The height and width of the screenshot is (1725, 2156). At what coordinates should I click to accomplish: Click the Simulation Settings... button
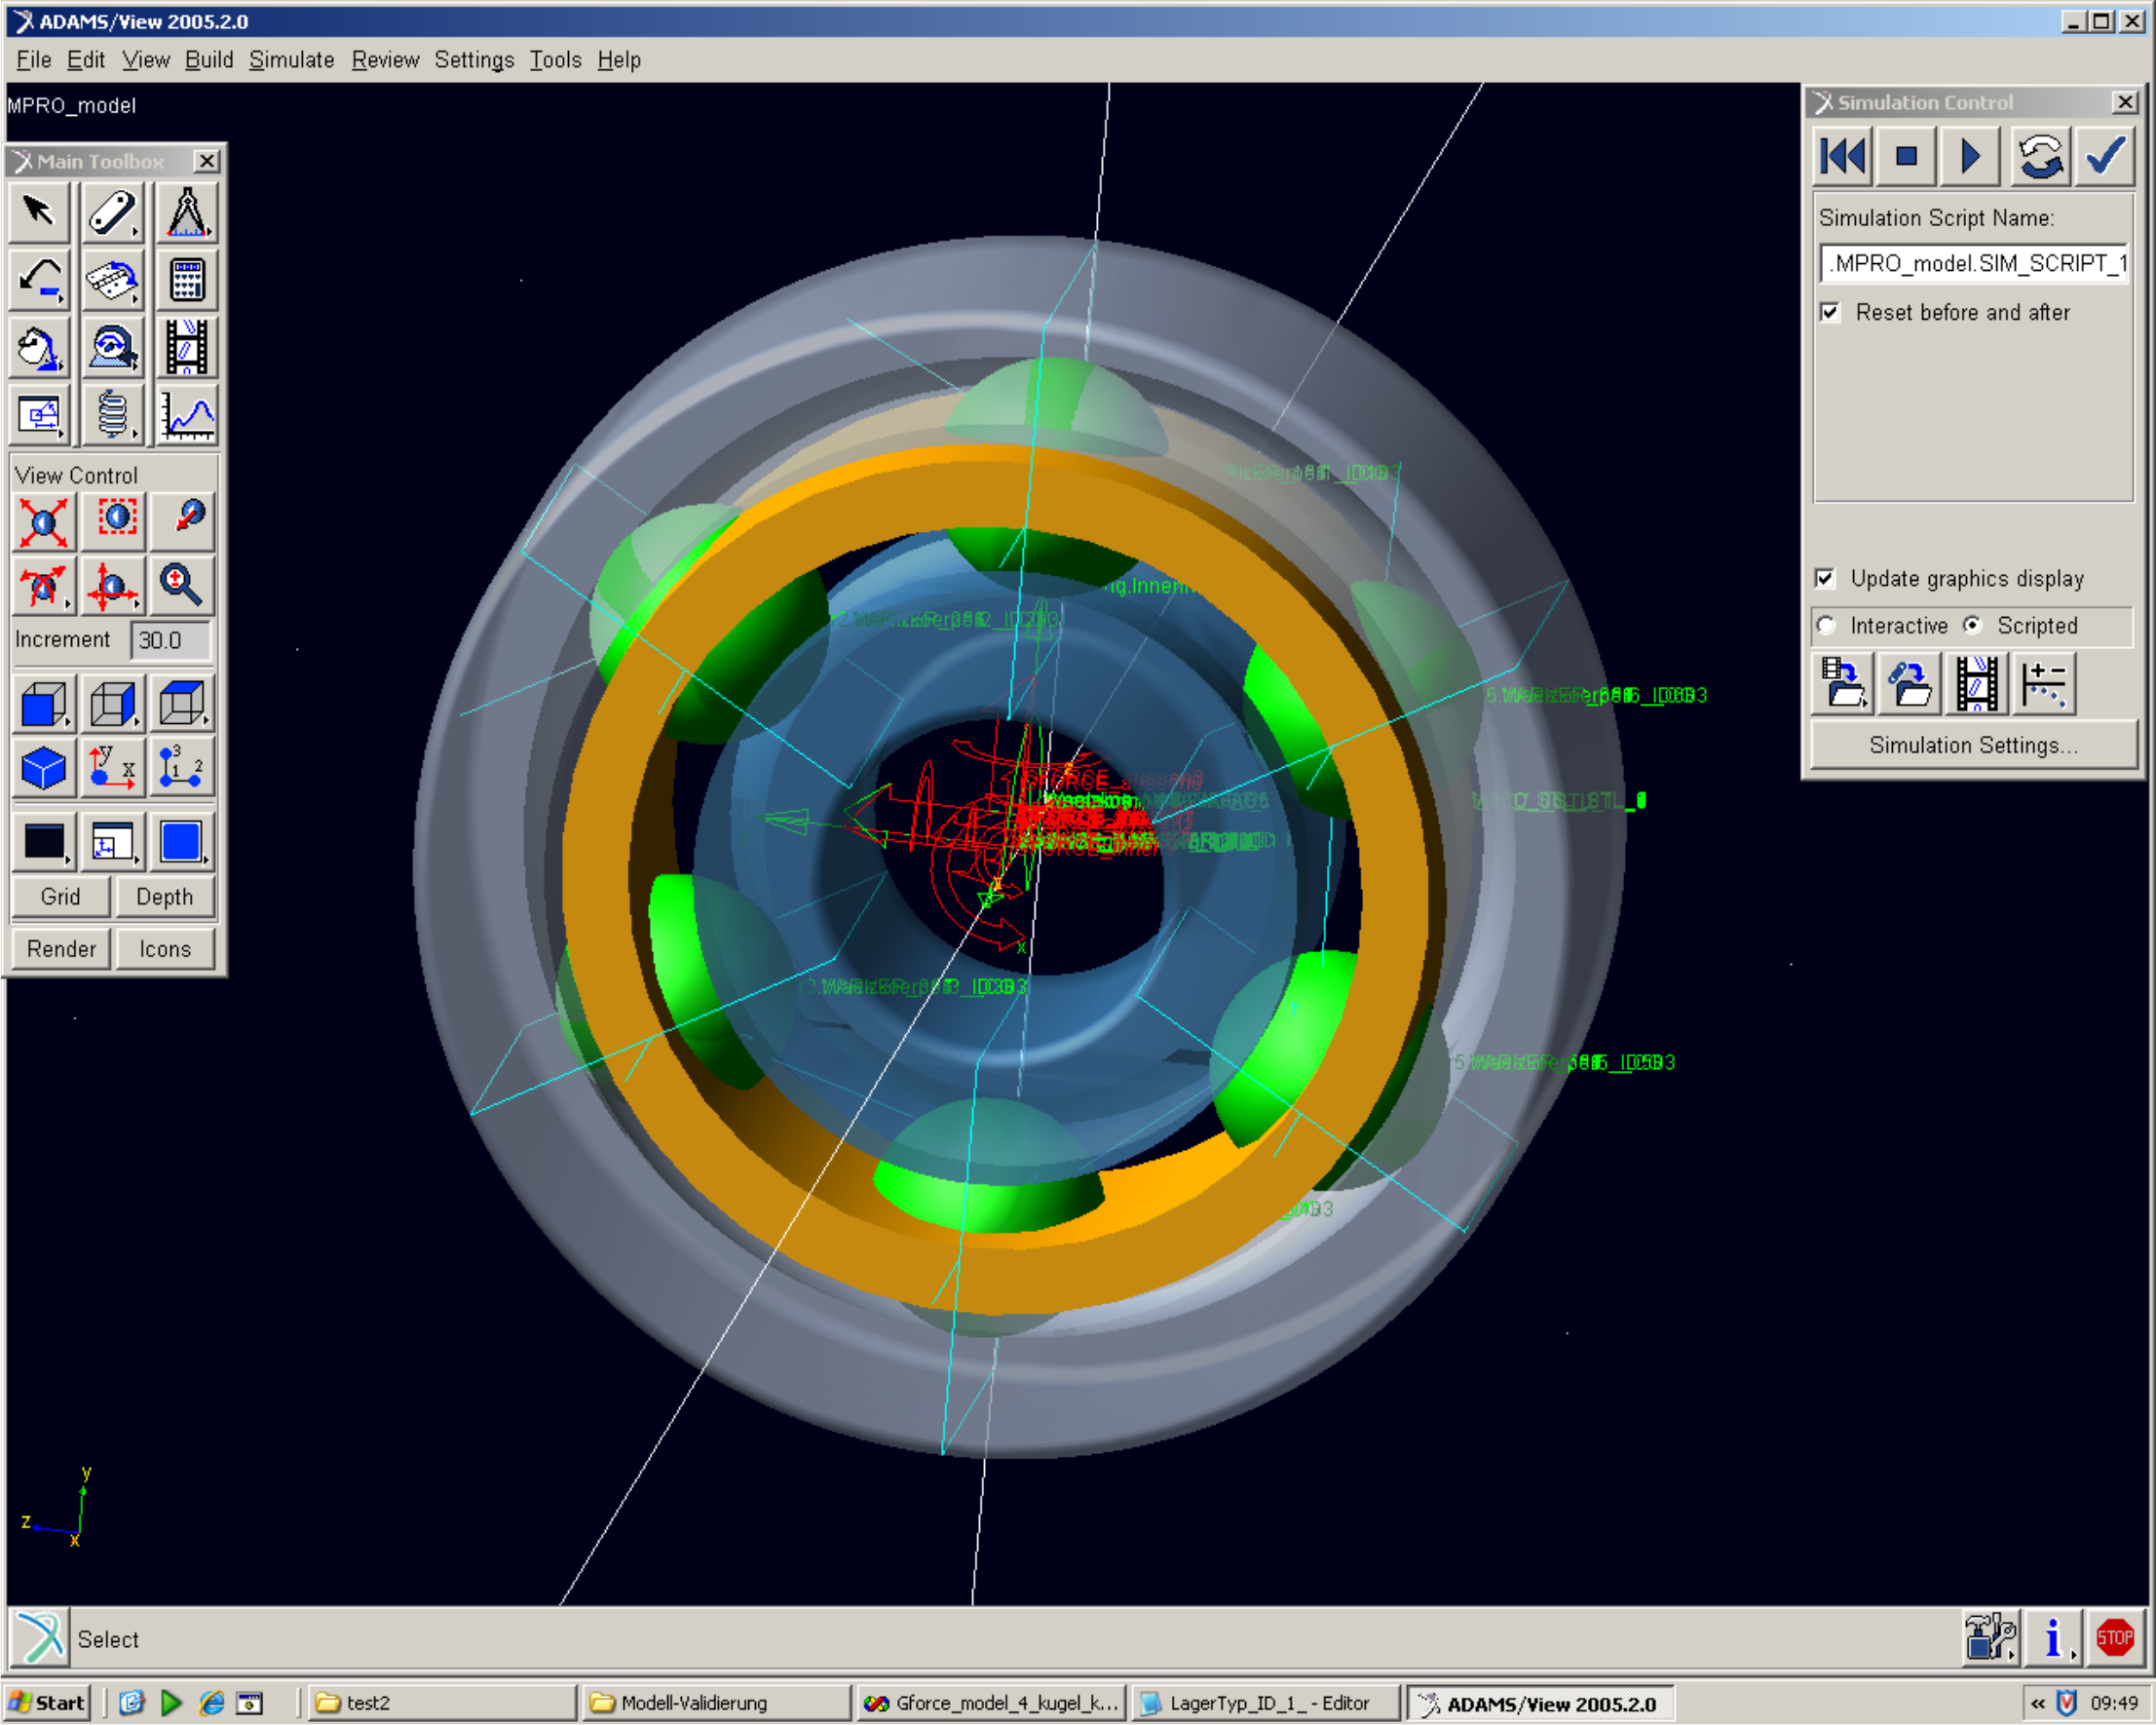[1973, 746]
